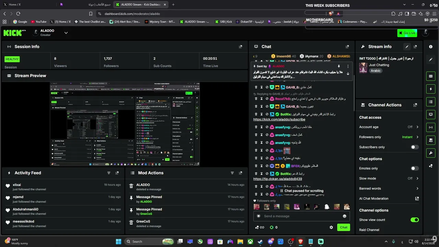439x247 pixels.
Task: Open the SXB | Kick bookmark
Action: [x=224, y=22]
